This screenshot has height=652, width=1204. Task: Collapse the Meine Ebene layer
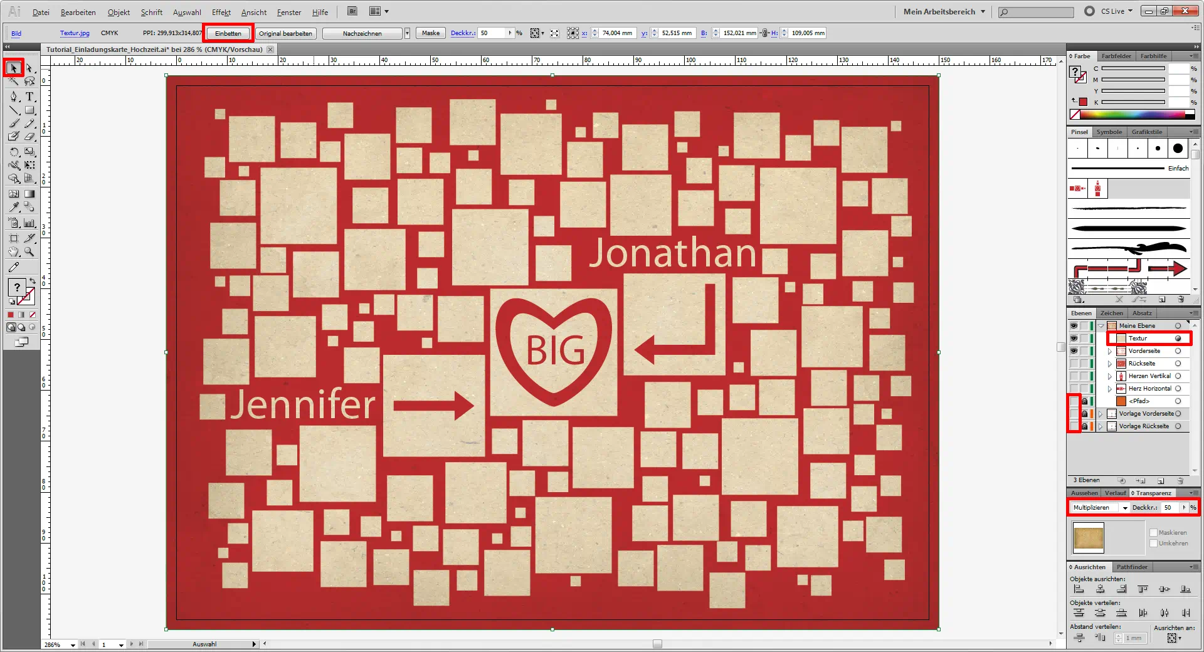(1101, 326)
